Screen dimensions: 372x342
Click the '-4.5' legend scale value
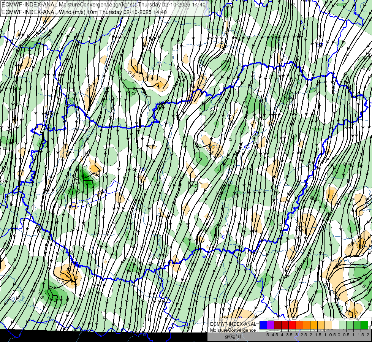(274, 335)
